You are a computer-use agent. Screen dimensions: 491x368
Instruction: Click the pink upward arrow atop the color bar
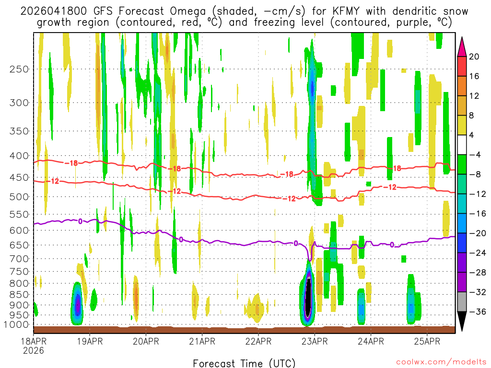click(x=462, y=46)
